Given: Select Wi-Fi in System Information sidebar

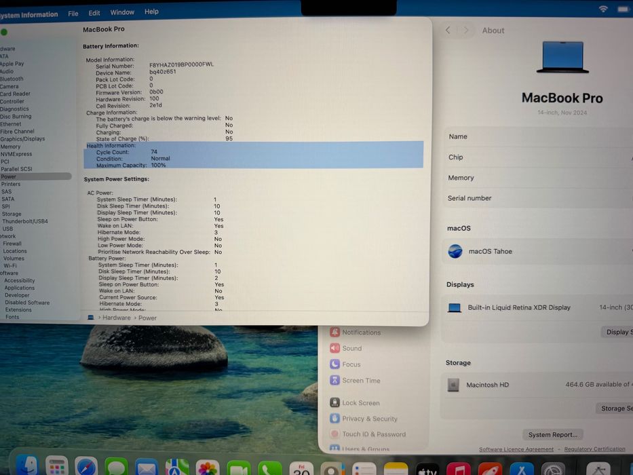Looking at the screenshot, I should pos(10,266).
